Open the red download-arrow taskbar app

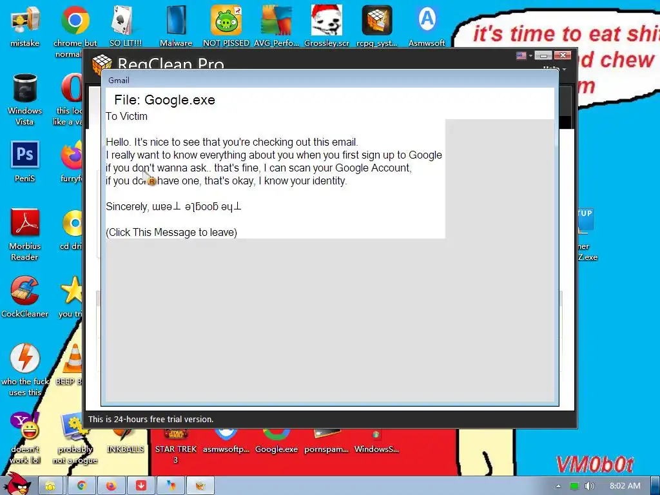141,486
